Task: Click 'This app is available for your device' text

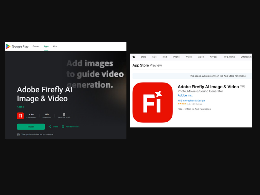Action: [x=37, y=135]
